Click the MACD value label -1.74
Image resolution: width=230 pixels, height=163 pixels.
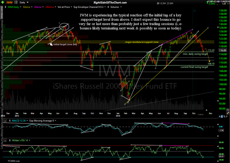(x=221, y=130)
